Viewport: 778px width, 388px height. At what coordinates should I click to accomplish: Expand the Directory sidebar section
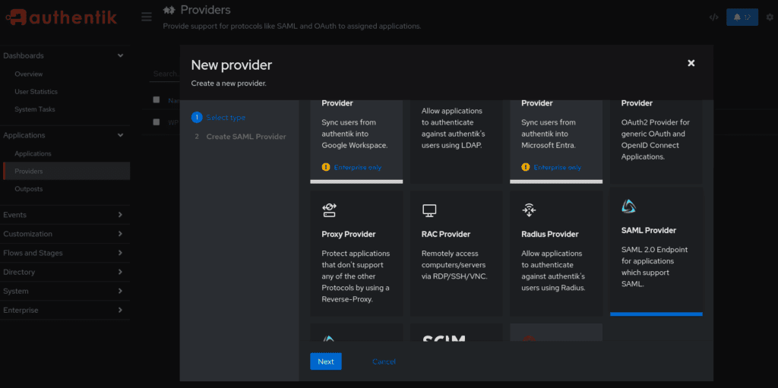pyautogui.click(x=65, y=272)
